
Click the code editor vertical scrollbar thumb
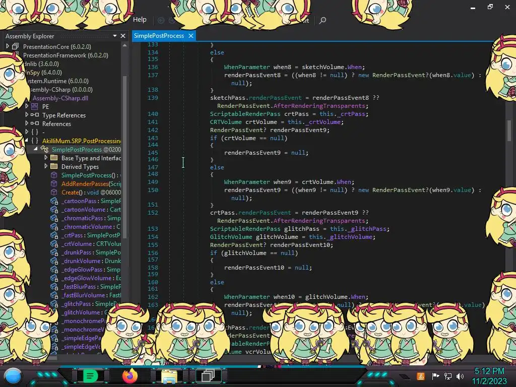[x=509, y=130]
